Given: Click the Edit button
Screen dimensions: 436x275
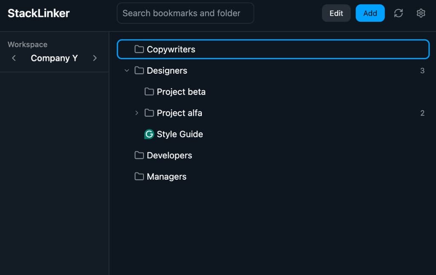Looking at the screenshot, I should tap(336, 13).
